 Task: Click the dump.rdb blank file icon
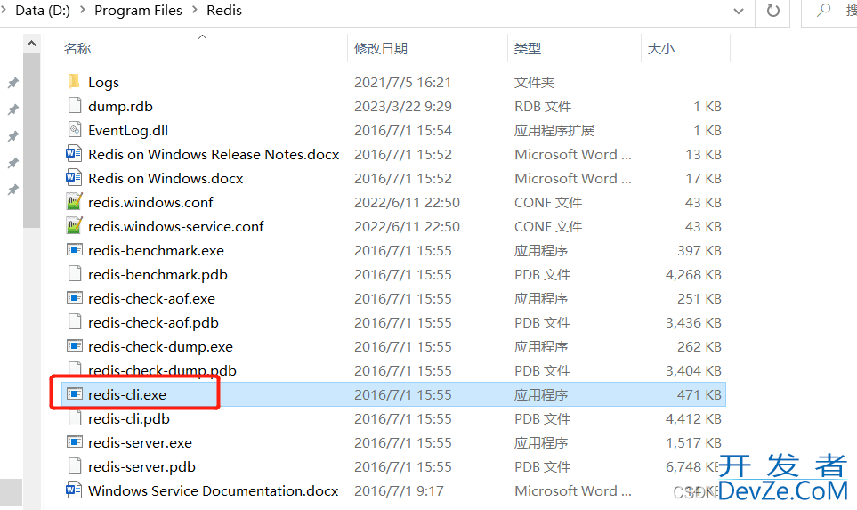75,106
